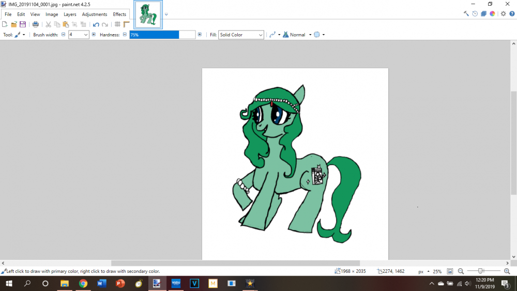Open Help with the question mark icon
Screen dimensions: 517x291
pos(512,13)
